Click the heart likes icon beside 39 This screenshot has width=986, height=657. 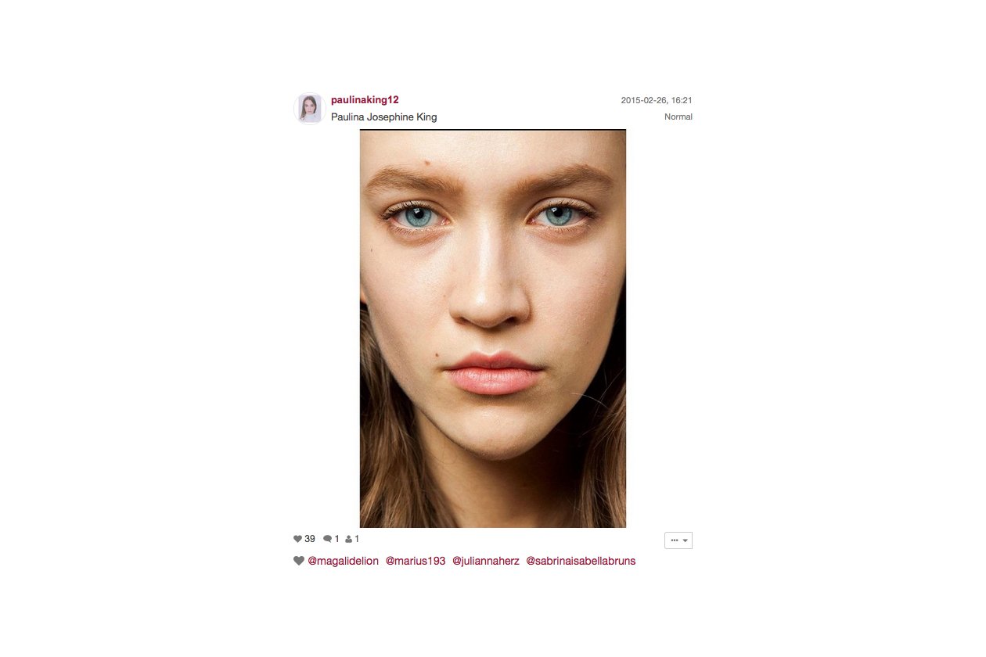pyautogui.click(x=297, y=539)
